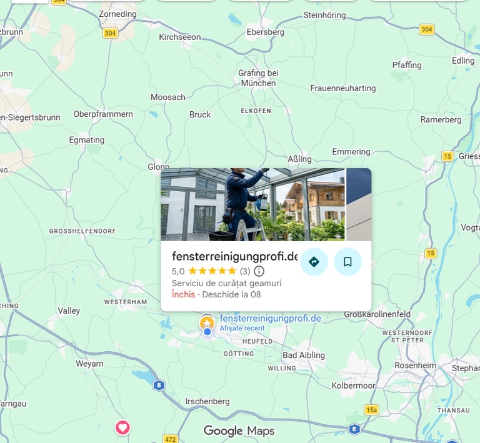View the second partial photo thumbnail
Viewport: 480px width, 443px height.
[x=359, y=204]
